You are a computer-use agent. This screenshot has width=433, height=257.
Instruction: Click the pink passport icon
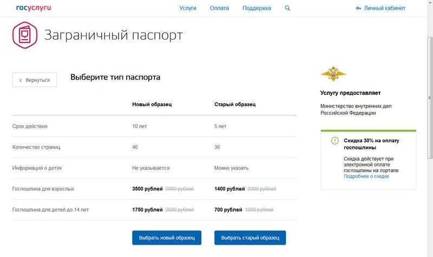point(25,36)
